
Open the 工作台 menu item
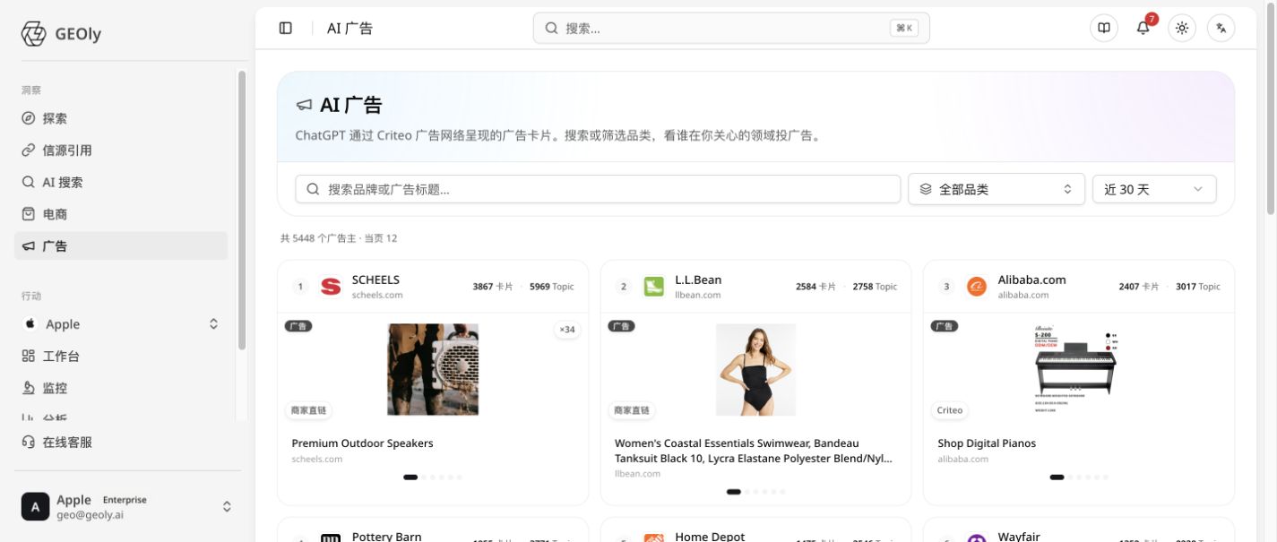pos(121,356)
